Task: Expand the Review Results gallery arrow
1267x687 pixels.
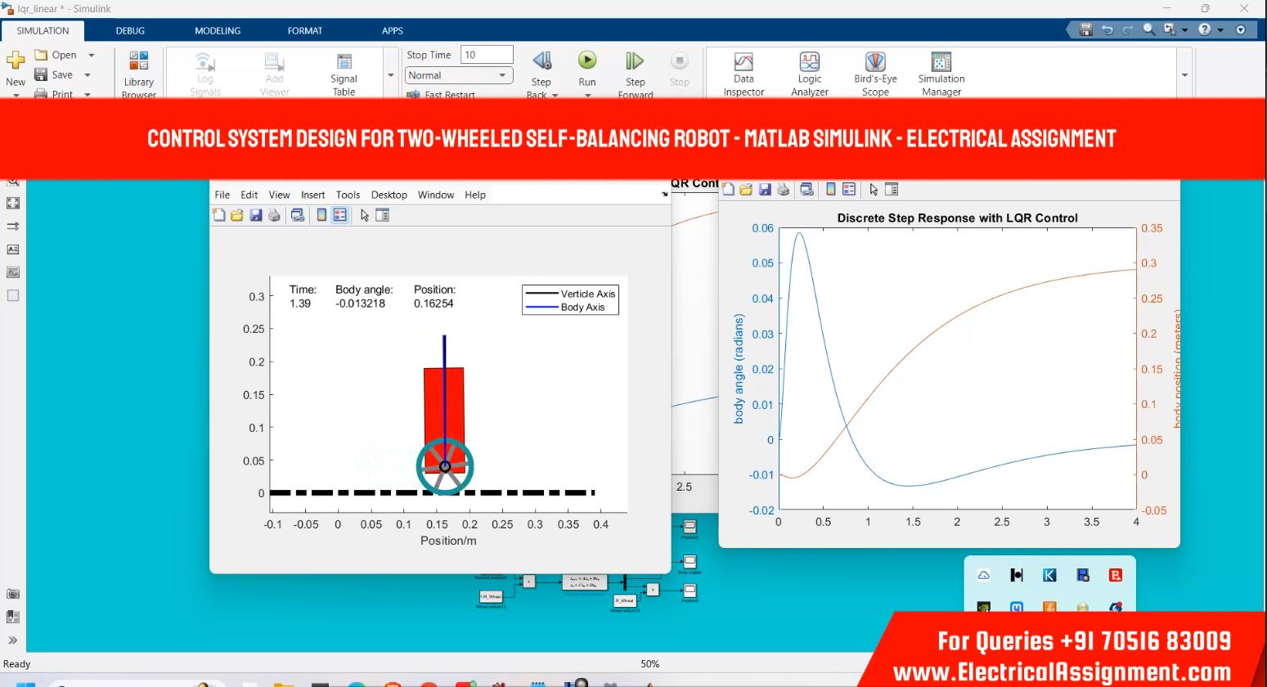Action: [x=1184, y=75]
